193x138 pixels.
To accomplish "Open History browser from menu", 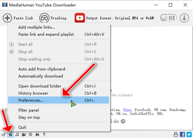I will click(59, 93).
